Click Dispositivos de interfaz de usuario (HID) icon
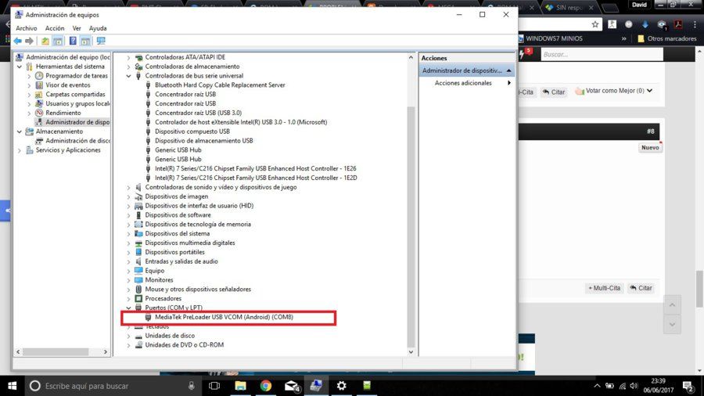704x396 pixels. click(x=138, y=206)
